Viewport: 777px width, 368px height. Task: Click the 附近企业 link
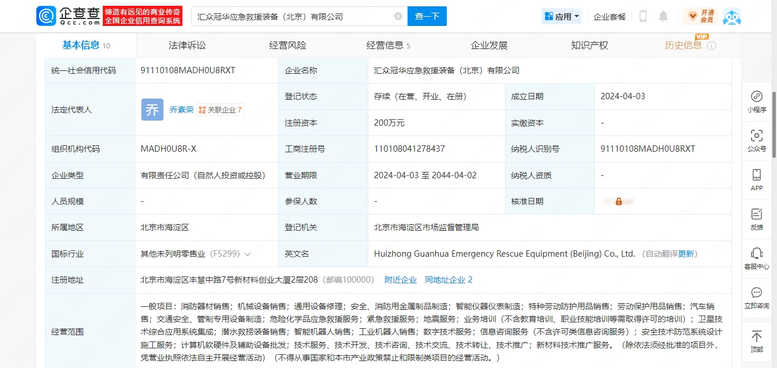400,280
